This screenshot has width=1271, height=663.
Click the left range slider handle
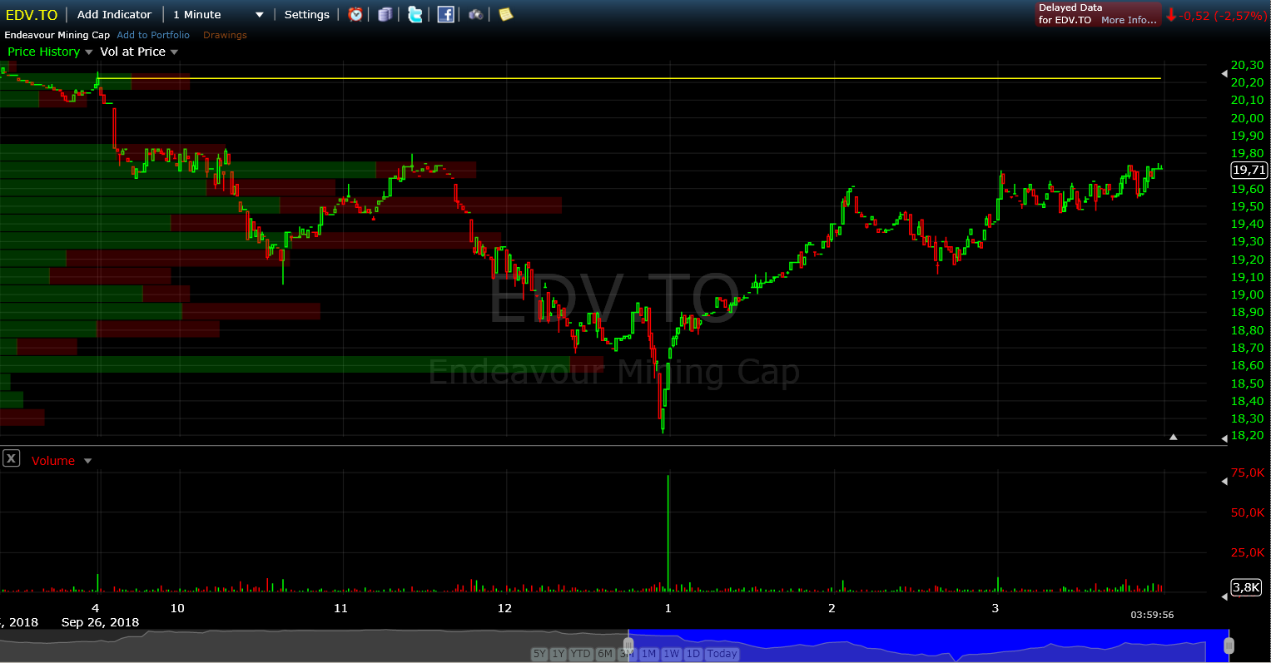pos(628,645)
